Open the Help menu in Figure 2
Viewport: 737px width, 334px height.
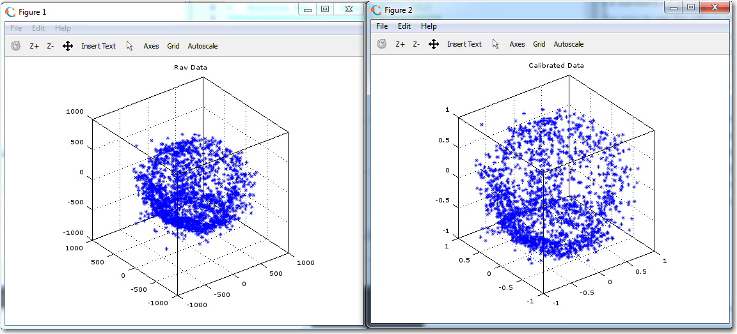[x=429, y=26]
